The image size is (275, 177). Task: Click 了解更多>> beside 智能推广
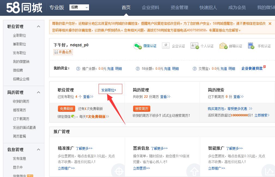(234, 148)
